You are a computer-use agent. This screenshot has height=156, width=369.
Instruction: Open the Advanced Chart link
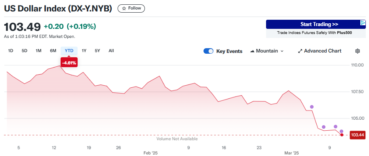pyautogui.click(x=320, y=51)
